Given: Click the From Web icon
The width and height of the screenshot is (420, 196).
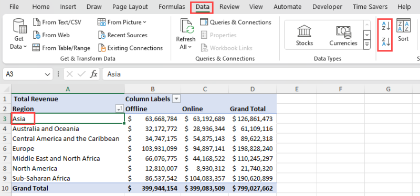Looking at the screenshot, I should [x=36, y=35].
